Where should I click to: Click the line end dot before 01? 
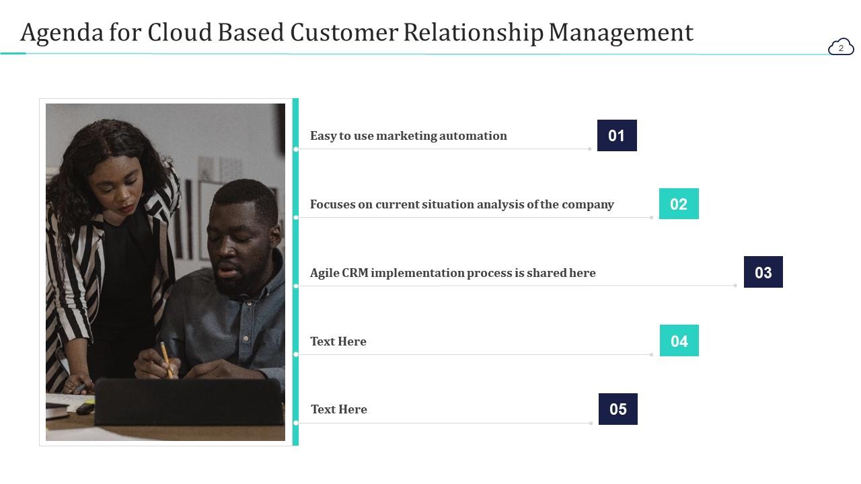click(x=590, y=149)
